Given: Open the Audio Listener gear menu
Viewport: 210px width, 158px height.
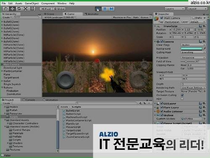Looking at the screenshot, I should tap(204, 111).
